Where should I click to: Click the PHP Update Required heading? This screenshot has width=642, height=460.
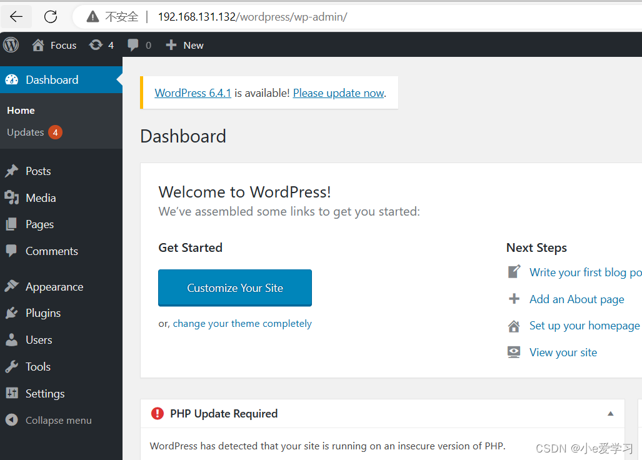coord(224,414)
